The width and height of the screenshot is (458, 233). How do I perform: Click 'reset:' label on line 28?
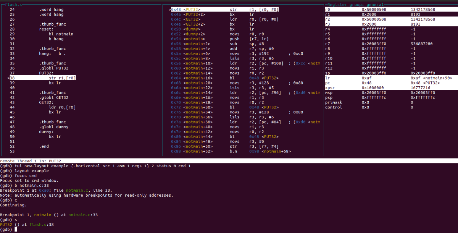(x=46, y=29)
